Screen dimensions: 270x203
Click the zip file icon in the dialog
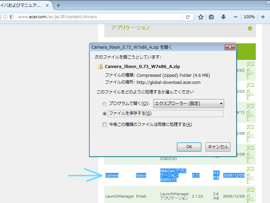pyautogui.click(x=100, y=67)
